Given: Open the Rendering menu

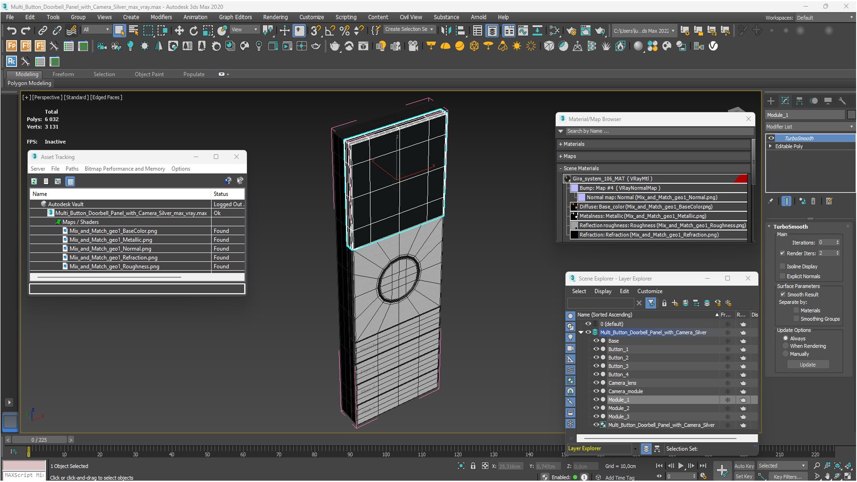Looking at the screenshot, I should click(x=275, y=17).
